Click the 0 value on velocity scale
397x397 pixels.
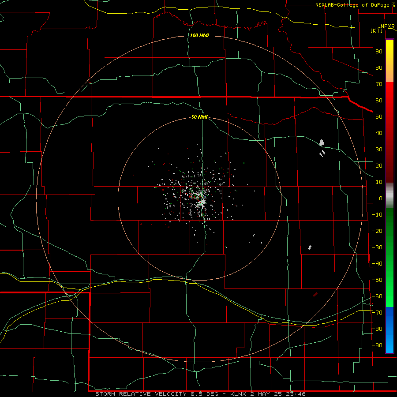[x=381, y=198]
